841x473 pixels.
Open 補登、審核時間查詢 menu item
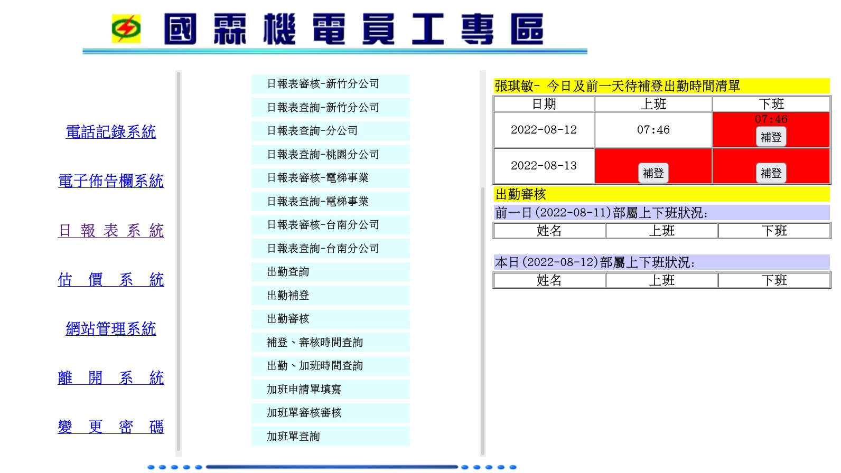coord(331,343)
